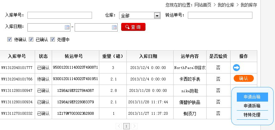Toggle the 已确认 status checkbox
This screenshot has width=275, height=130.
31,40
